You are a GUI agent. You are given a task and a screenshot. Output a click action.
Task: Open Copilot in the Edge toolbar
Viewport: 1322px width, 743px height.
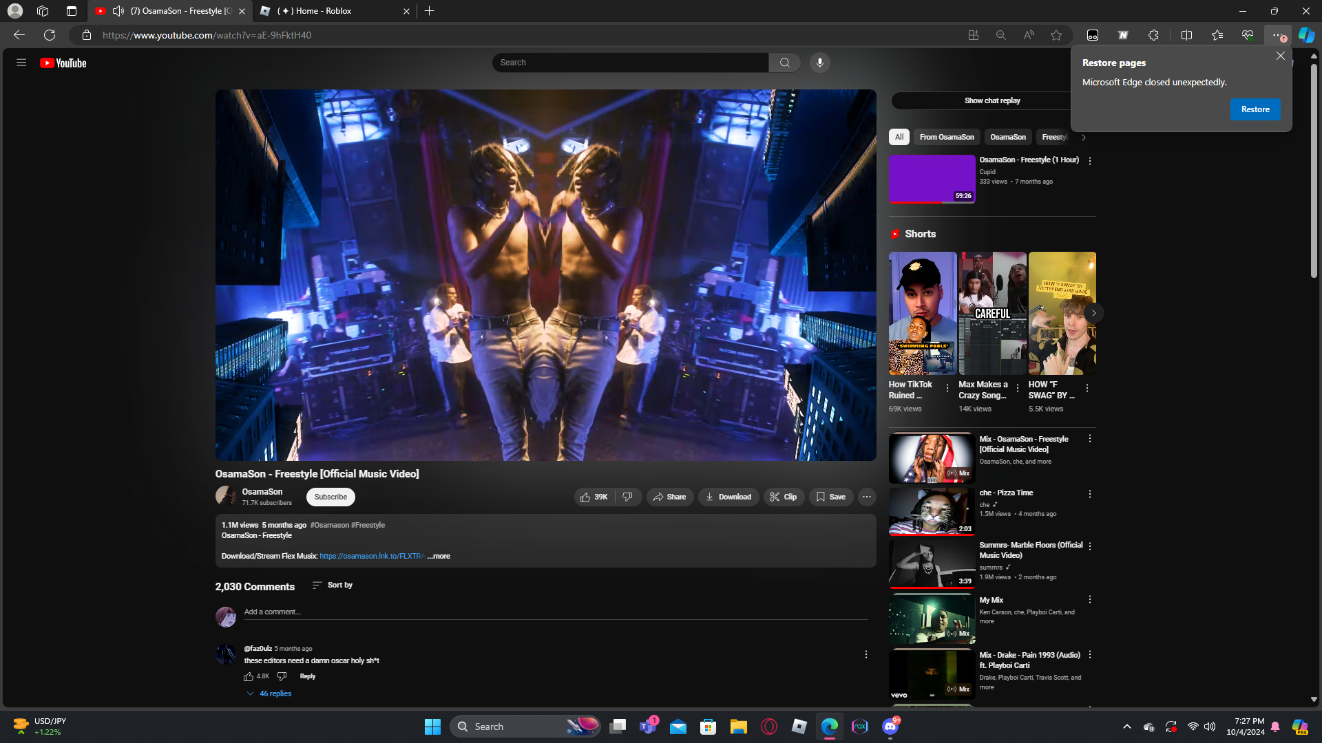pyautogui.click(x=1306, y=35)
